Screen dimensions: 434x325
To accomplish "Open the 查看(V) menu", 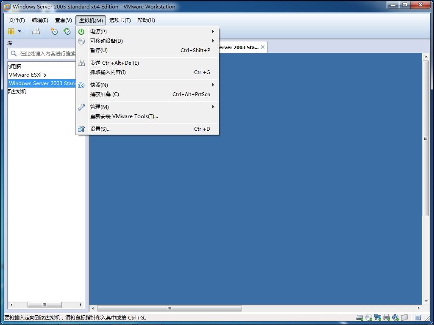I will point(64,20).
